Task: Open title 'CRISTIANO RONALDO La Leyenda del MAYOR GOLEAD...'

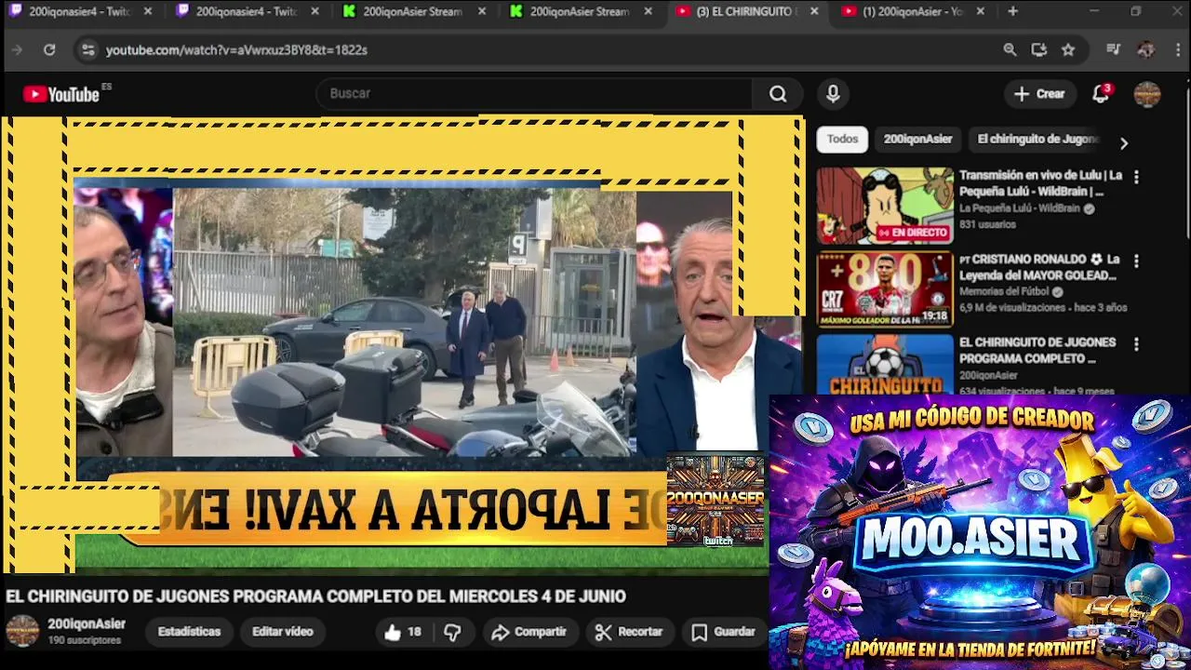Action: pyautogui.click(x=1039, y=267)
